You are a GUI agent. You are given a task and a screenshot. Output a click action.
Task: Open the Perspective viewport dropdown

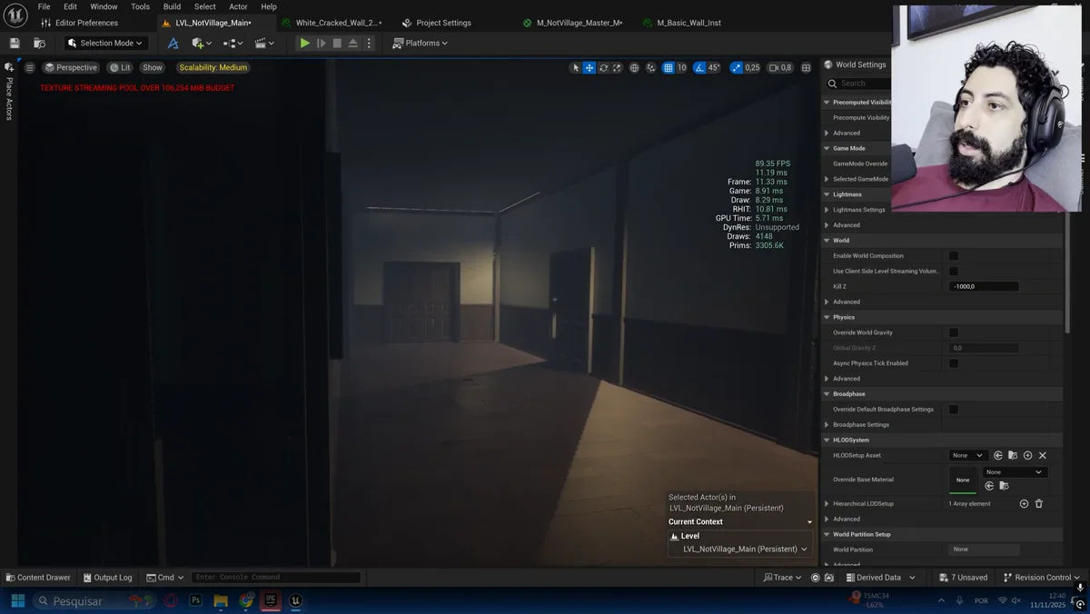[71, 66]
